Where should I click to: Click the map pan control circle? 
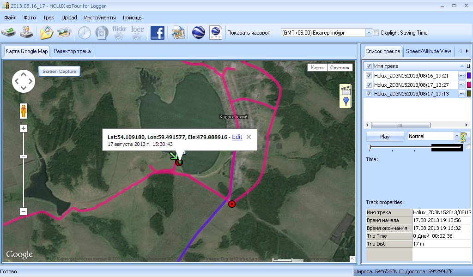click(24, 81)
